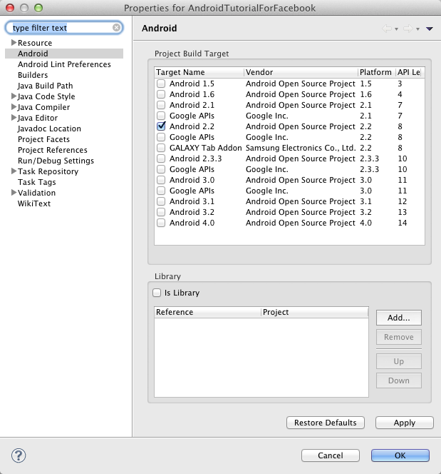Select Android in the properties tree
This screenshot has width=441, height=474.
coord(33,54)
